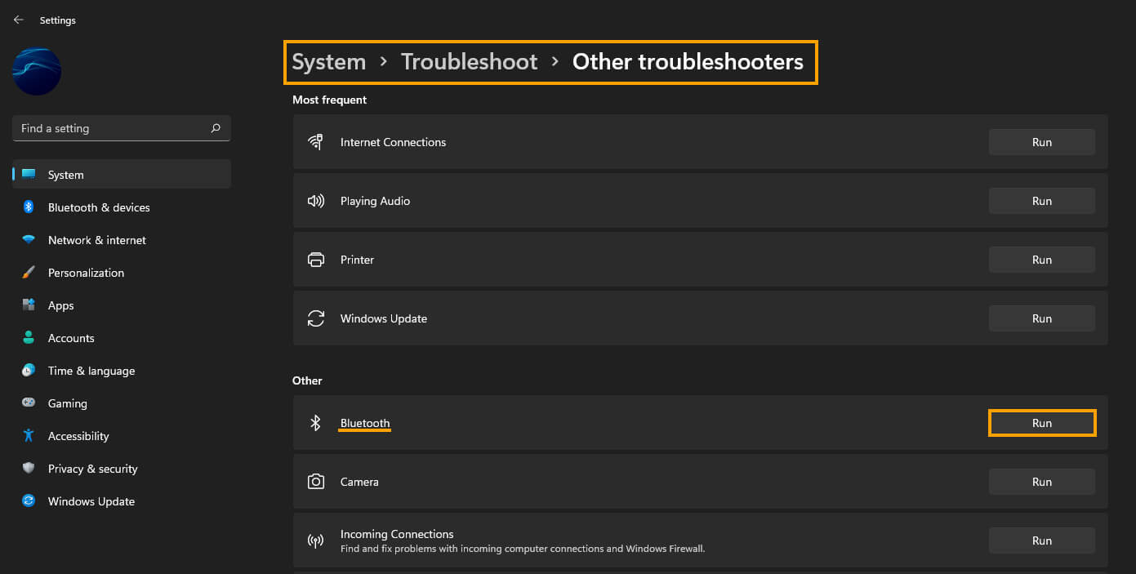The width and height of the screenshot is (1136, 574).
Task: Focus the Find a setting search box
Action: (122, 128)
